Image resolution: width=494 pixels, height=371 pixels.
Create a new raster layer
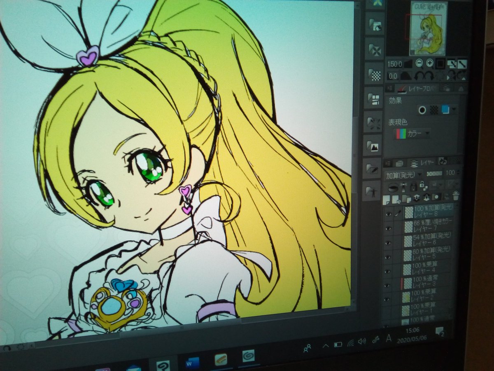(x=386, y=200)
